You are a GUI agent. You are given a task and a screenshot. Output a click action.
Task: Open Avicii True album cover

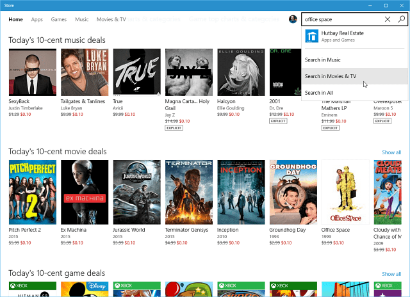(x=136, y=72)
